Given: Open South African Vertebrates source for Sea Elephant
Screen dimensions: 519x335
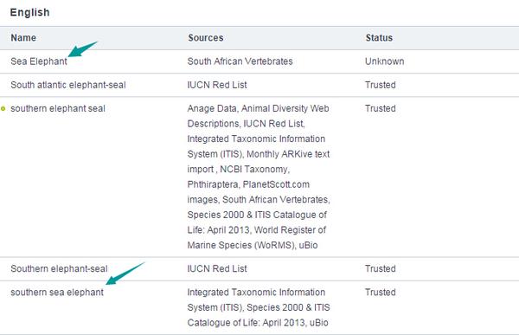Looking at the screenshot, I should click(240, 61).
